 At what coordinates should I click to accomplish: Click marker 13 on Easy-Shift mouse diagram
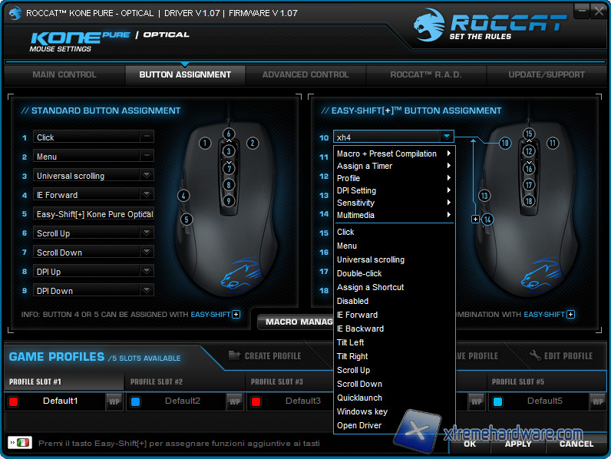(x=484, y=196)
